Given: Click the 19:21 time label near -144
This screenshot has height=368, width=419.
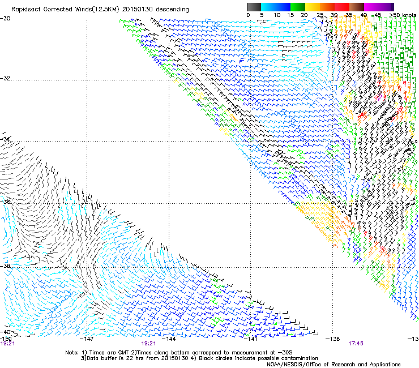Looking at the screenshot, I should click(148, 344).
